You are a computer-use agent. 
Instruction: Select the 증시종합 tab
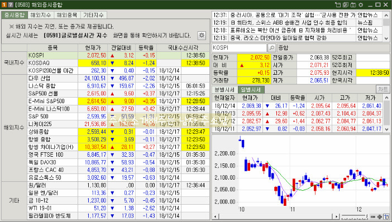tap(15, 15)
